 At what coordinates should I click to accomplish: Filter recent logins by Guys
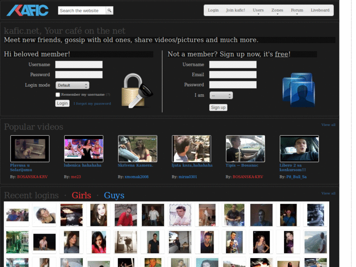pos(114,195)
